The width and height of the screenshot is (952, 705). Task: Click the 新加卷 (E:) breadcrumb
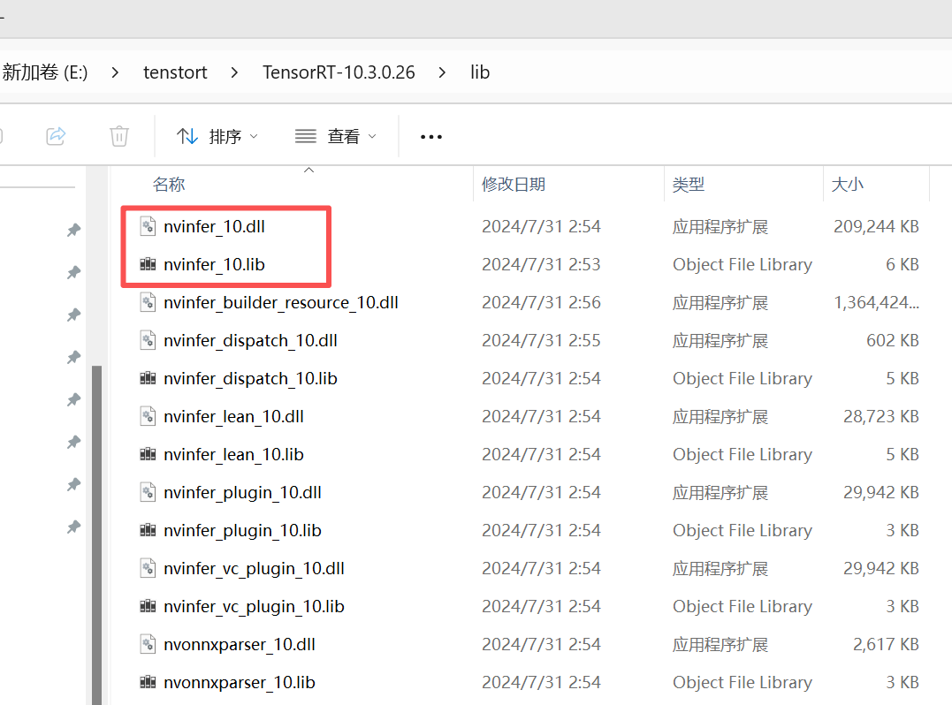click(x=45, y=72)
